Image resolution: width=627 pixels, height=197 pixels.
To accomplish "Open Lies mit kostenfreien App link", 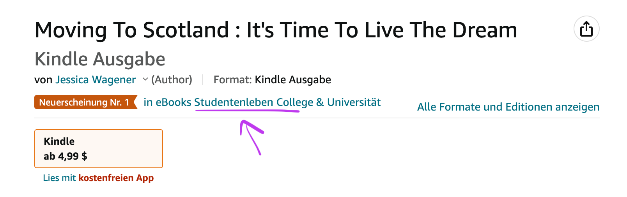I will point(98,178).
